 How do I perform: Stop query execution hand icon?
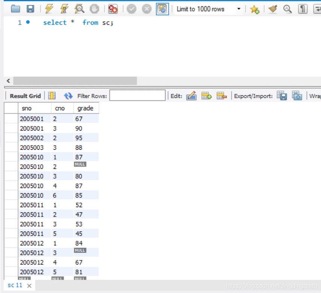(94, 9)
